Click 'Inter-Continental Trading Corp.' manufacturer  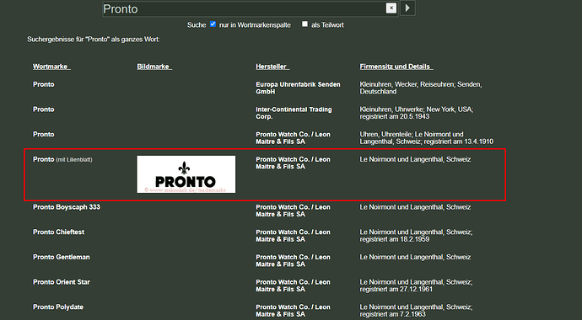pos(294,113)
